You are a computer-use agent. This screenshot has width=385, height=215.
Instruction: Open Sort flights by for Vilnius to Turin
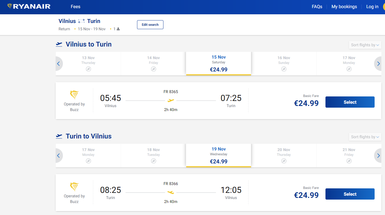click(365, 45)
